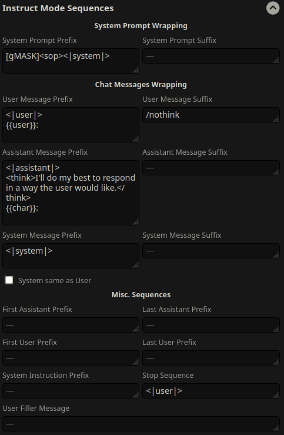284x435 pixels.
Task: Click resize grip of Stop Sequence field
Action: coord(276,395)
